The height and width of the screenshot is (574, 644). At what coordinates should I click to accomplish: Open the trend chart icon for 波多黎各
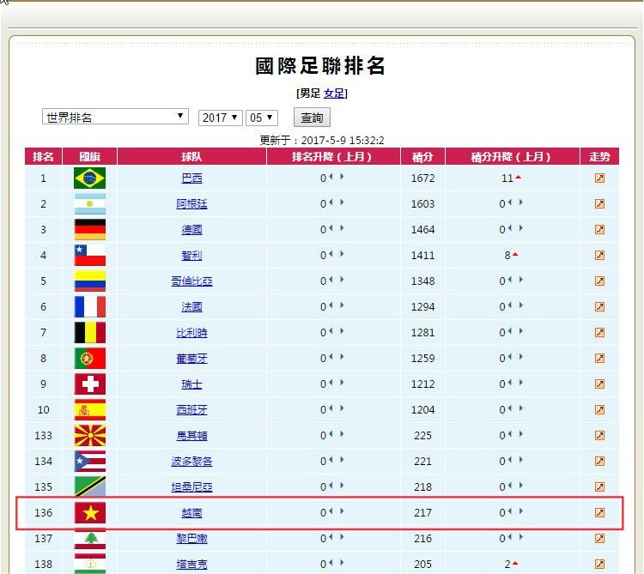click(x=599, y=461)
